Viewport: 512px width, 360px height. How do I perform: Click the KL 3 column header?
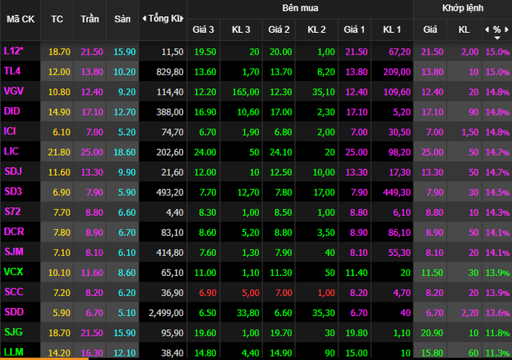click(241, 30)
